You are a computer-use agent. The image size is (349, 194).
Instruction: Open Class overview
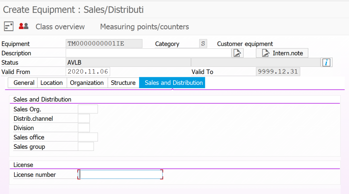(60, 27)
